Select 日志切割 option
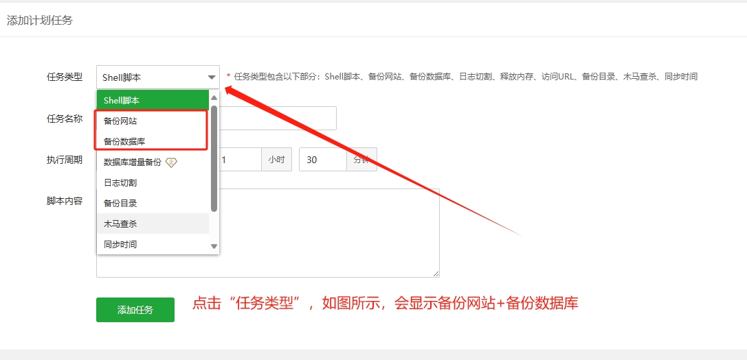The width and height of the screenshot is (747, 364). tap(153, 183)
